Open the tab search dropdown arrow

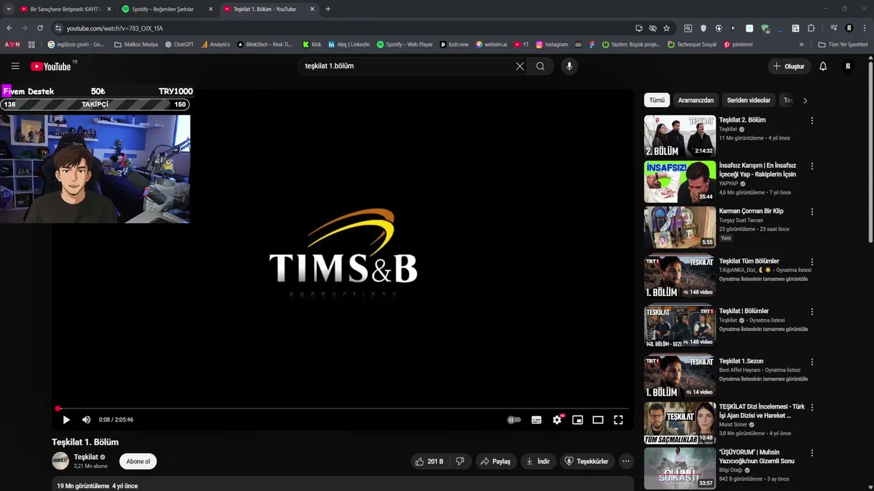pos(9,9)
